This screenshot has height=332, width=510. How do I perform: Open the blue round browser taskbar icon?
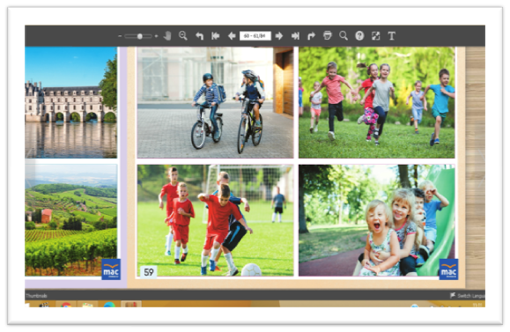pos(109,305)
